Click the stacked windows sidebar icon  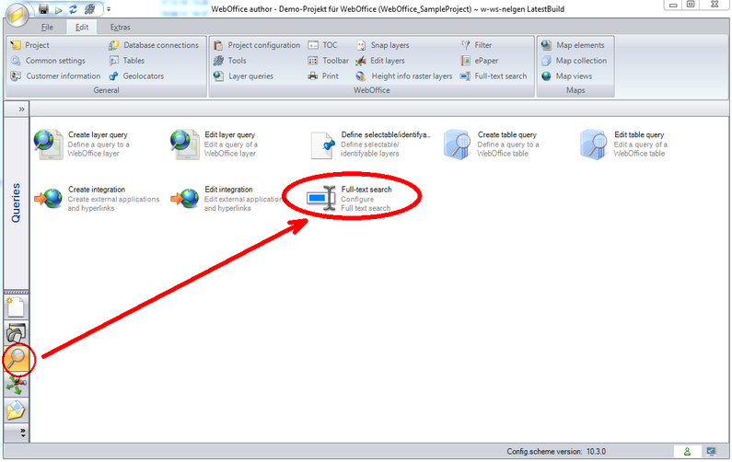click(16, 332)
